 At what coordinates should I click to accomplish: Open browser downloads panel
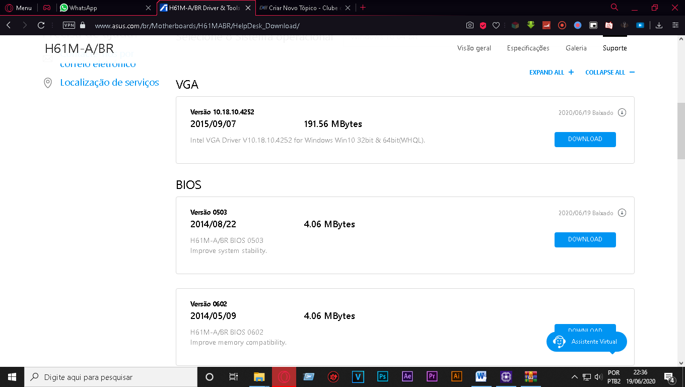tap(659, 25)
